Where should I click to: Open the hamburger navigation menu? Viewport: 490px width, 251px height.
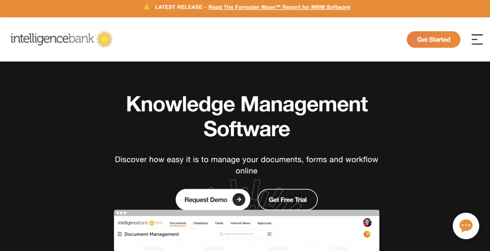click(477, 39)
